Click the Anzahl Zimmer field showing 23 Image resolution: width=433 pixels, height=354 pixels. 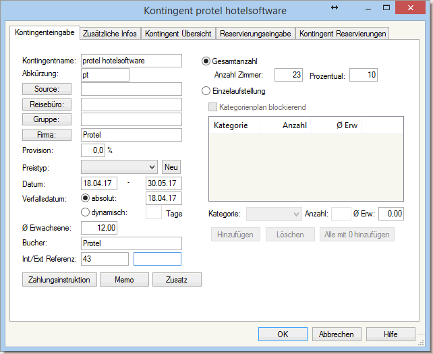pos(289,75)
